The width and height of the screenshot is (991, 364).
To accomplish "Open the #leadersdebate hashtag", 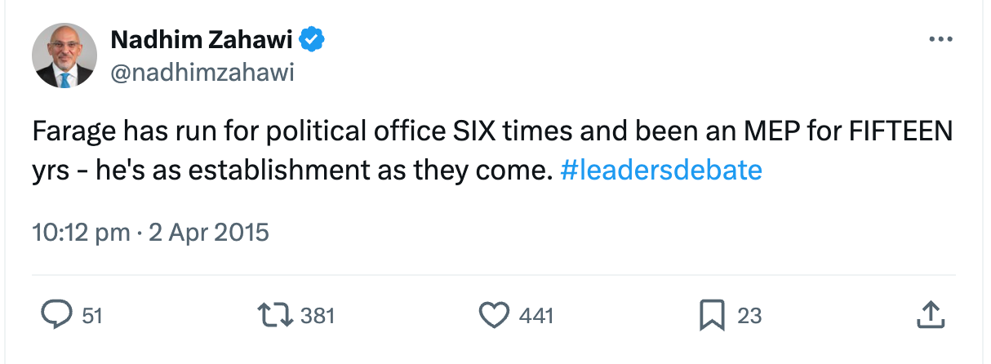I will tap(661, 171).
